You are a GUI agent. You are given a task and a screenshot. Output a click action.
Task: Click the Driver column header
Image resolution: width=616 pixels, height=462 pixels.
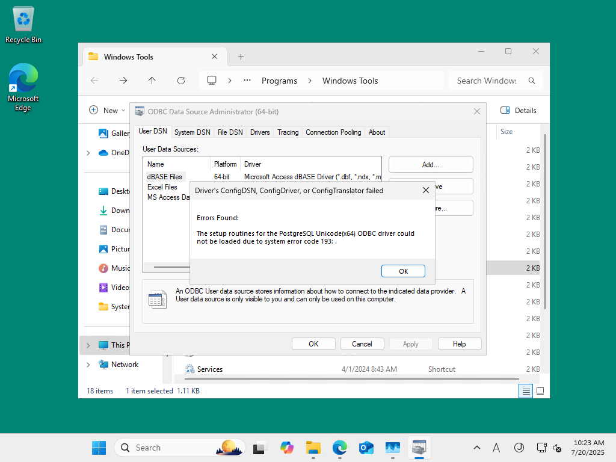(x=310, y=164)
